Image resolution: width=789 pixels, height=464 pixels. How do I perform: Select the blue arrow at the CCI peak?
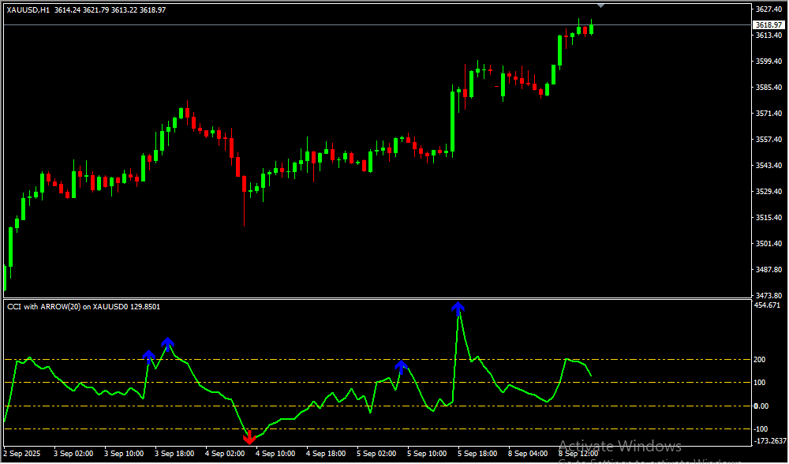tap(458, 307)
